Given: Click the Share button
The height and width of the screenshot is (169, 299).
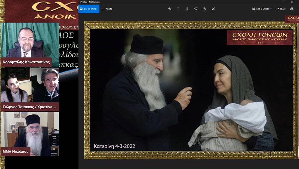Looking at the screenshot, I should point(281,9).
